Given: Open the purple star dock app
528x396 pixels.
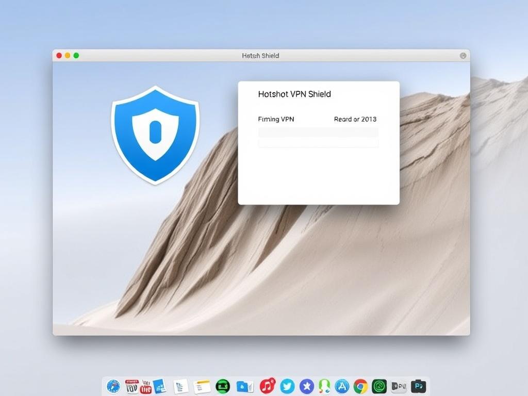Looking at the screenshot, I should pos(307,386).
